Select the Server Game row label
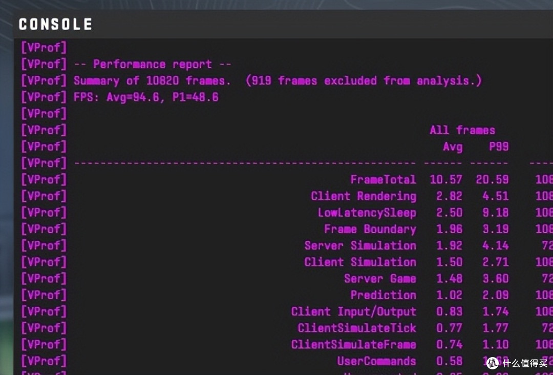553x375 pixels. pos(380,279)
